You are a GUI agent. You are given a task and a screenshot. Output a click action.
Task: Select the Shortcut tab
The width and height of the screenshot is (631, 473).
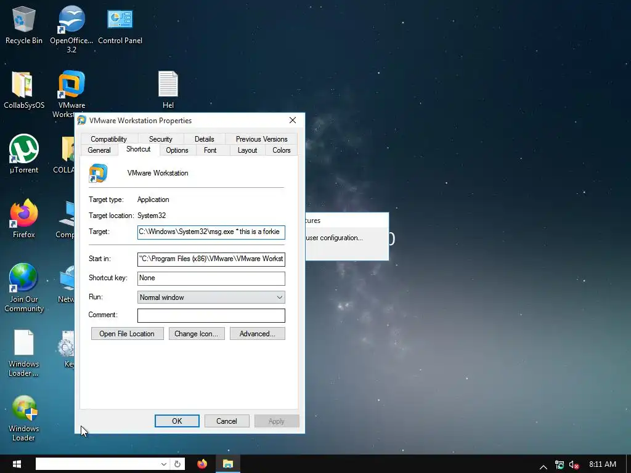click(139, 149)
